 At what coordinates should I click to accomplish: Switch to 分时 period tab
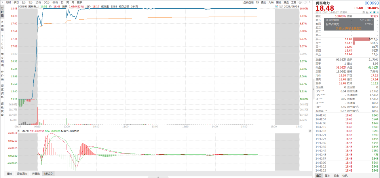[x=8, y=2]
